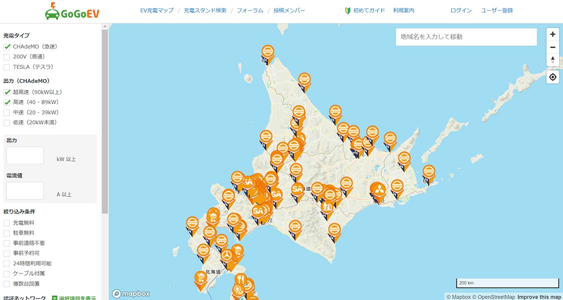563x300 pixels.
Task: Click the 地域名を入力して移動 search field
Action: 466,37
